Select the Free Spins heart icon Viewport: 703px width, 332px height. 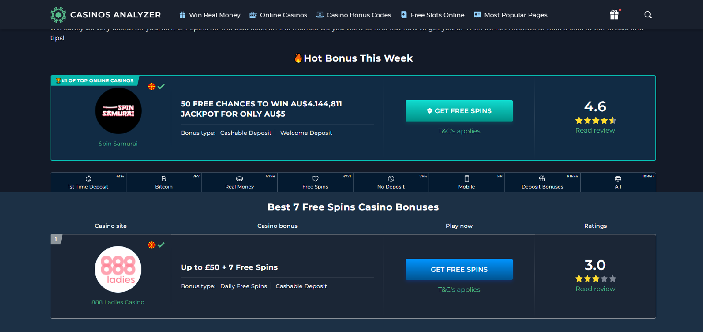(315, 179)
